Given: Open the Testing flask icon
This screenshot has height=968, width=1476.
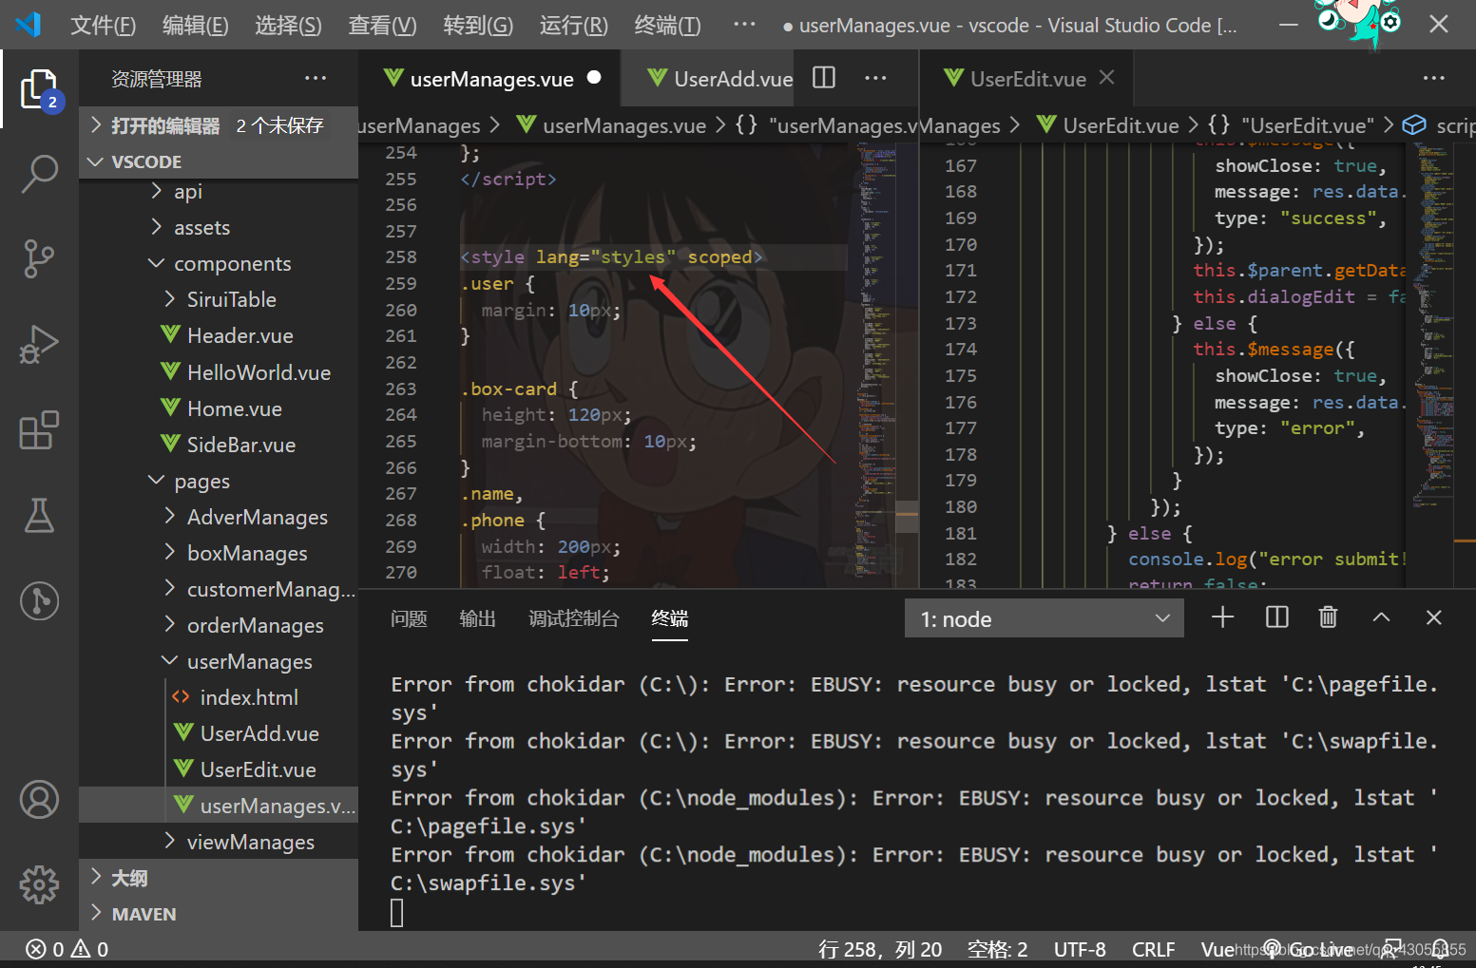Looking at the screenshot, I should 39,516.
